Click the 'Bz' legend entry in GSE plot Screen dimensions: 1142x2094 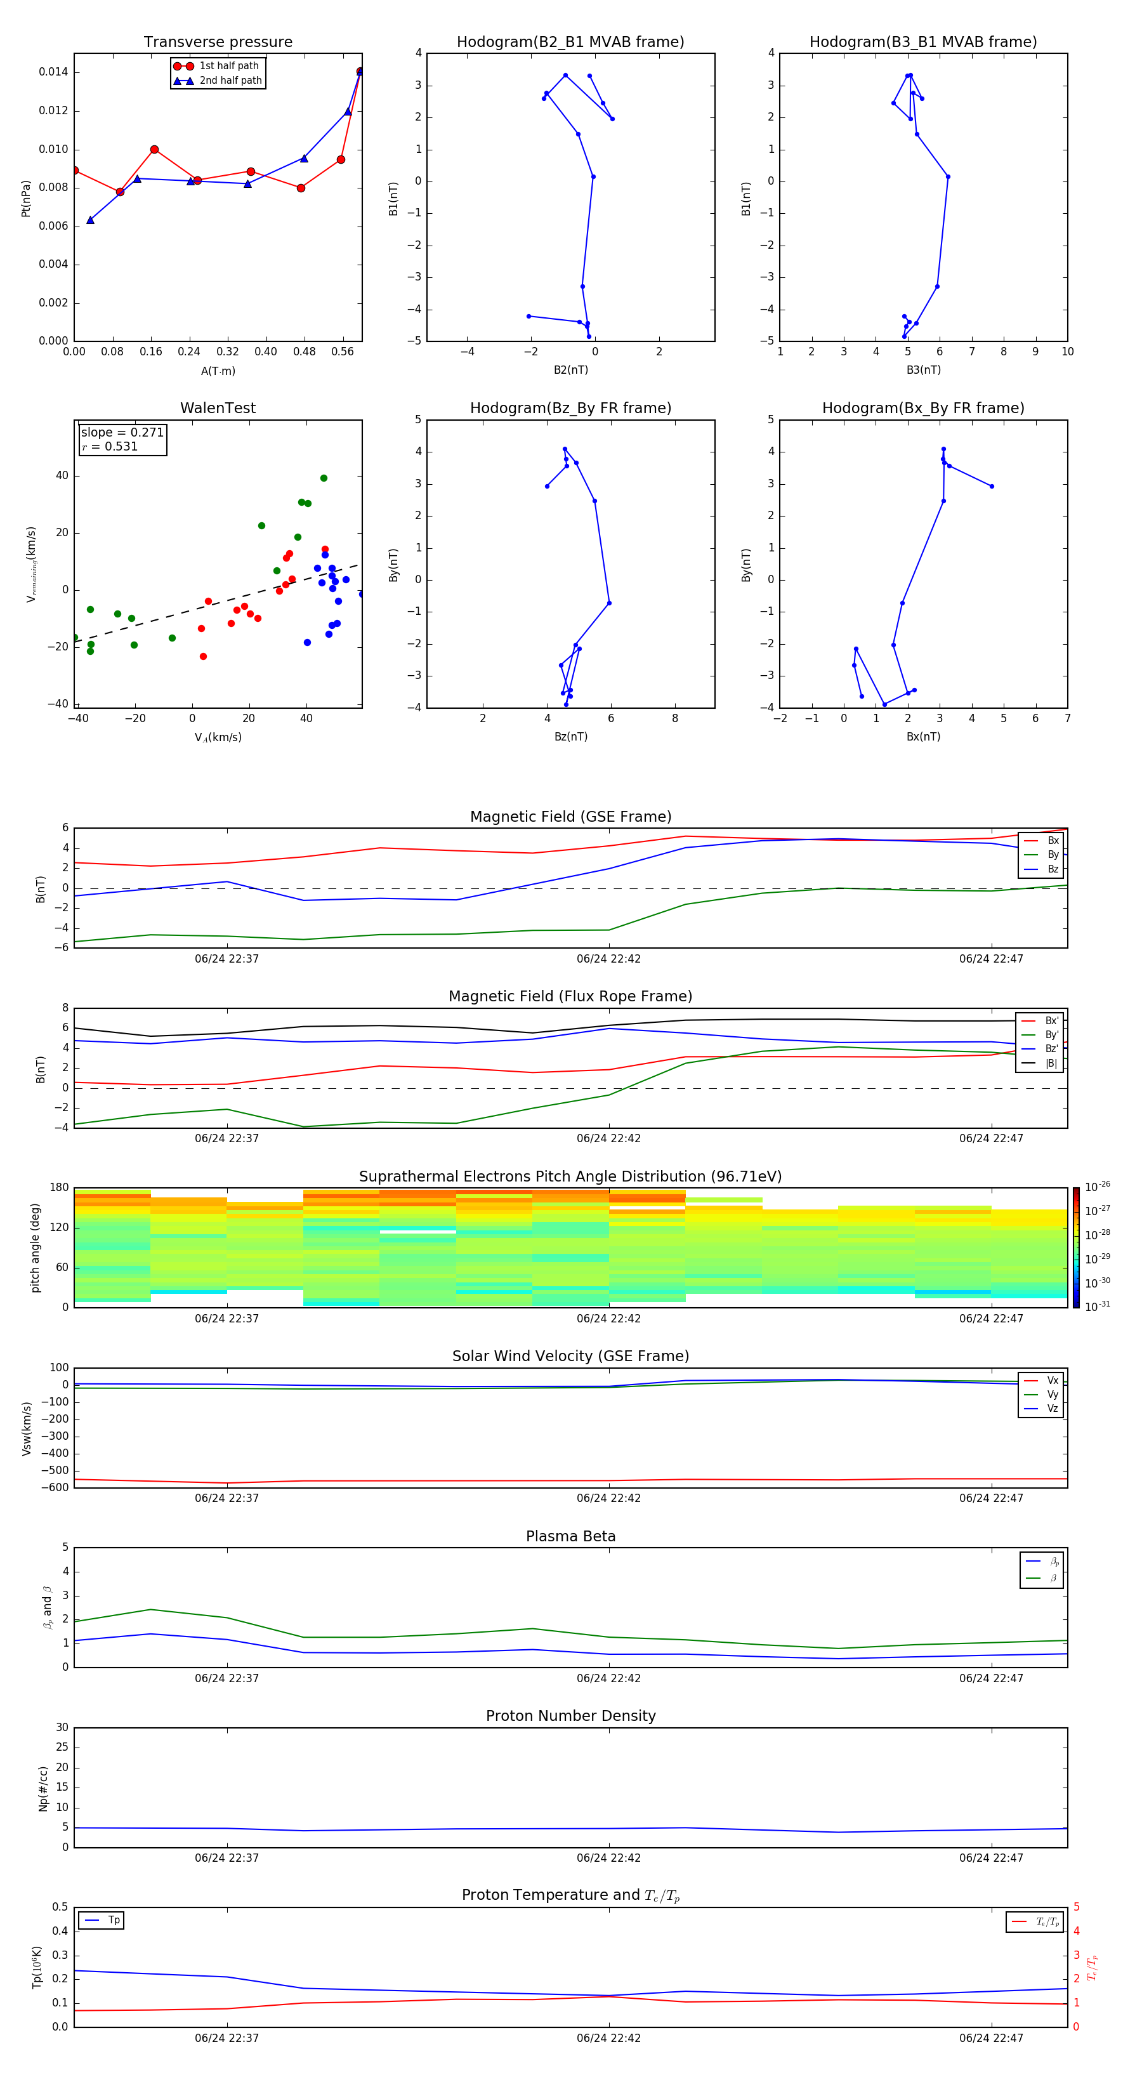[x=1041, y=870]
